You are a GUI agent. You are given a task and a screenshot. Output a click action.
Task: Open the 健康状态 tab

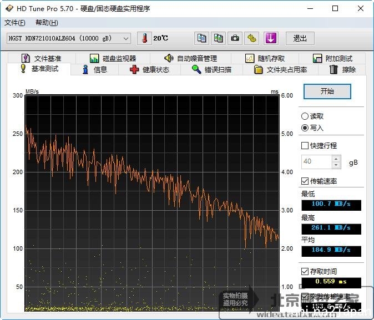click(150, 70)
